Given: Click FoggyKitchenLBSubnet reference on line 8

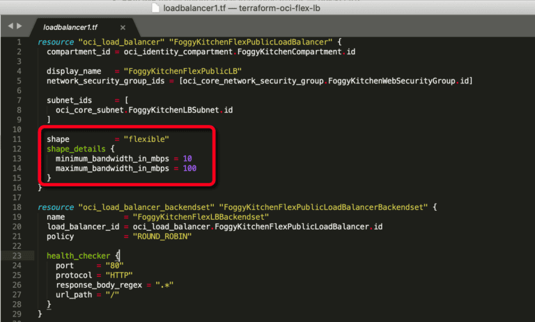Looking at the screenshot, I should (173, 110).
